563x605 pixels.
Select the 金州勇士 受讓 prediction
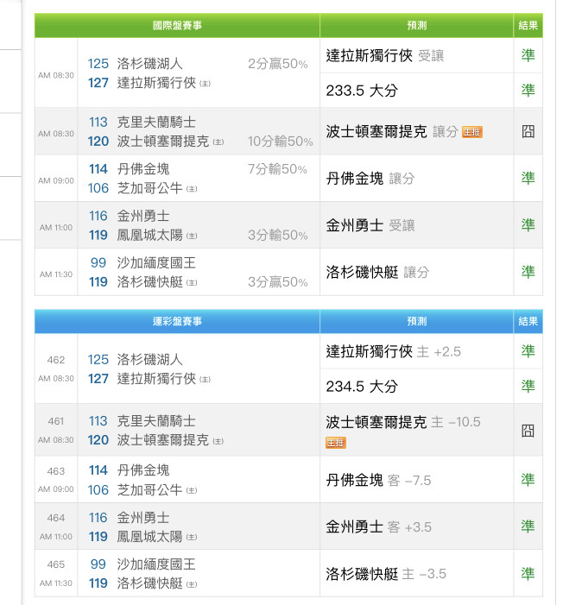tap(370, 225)
